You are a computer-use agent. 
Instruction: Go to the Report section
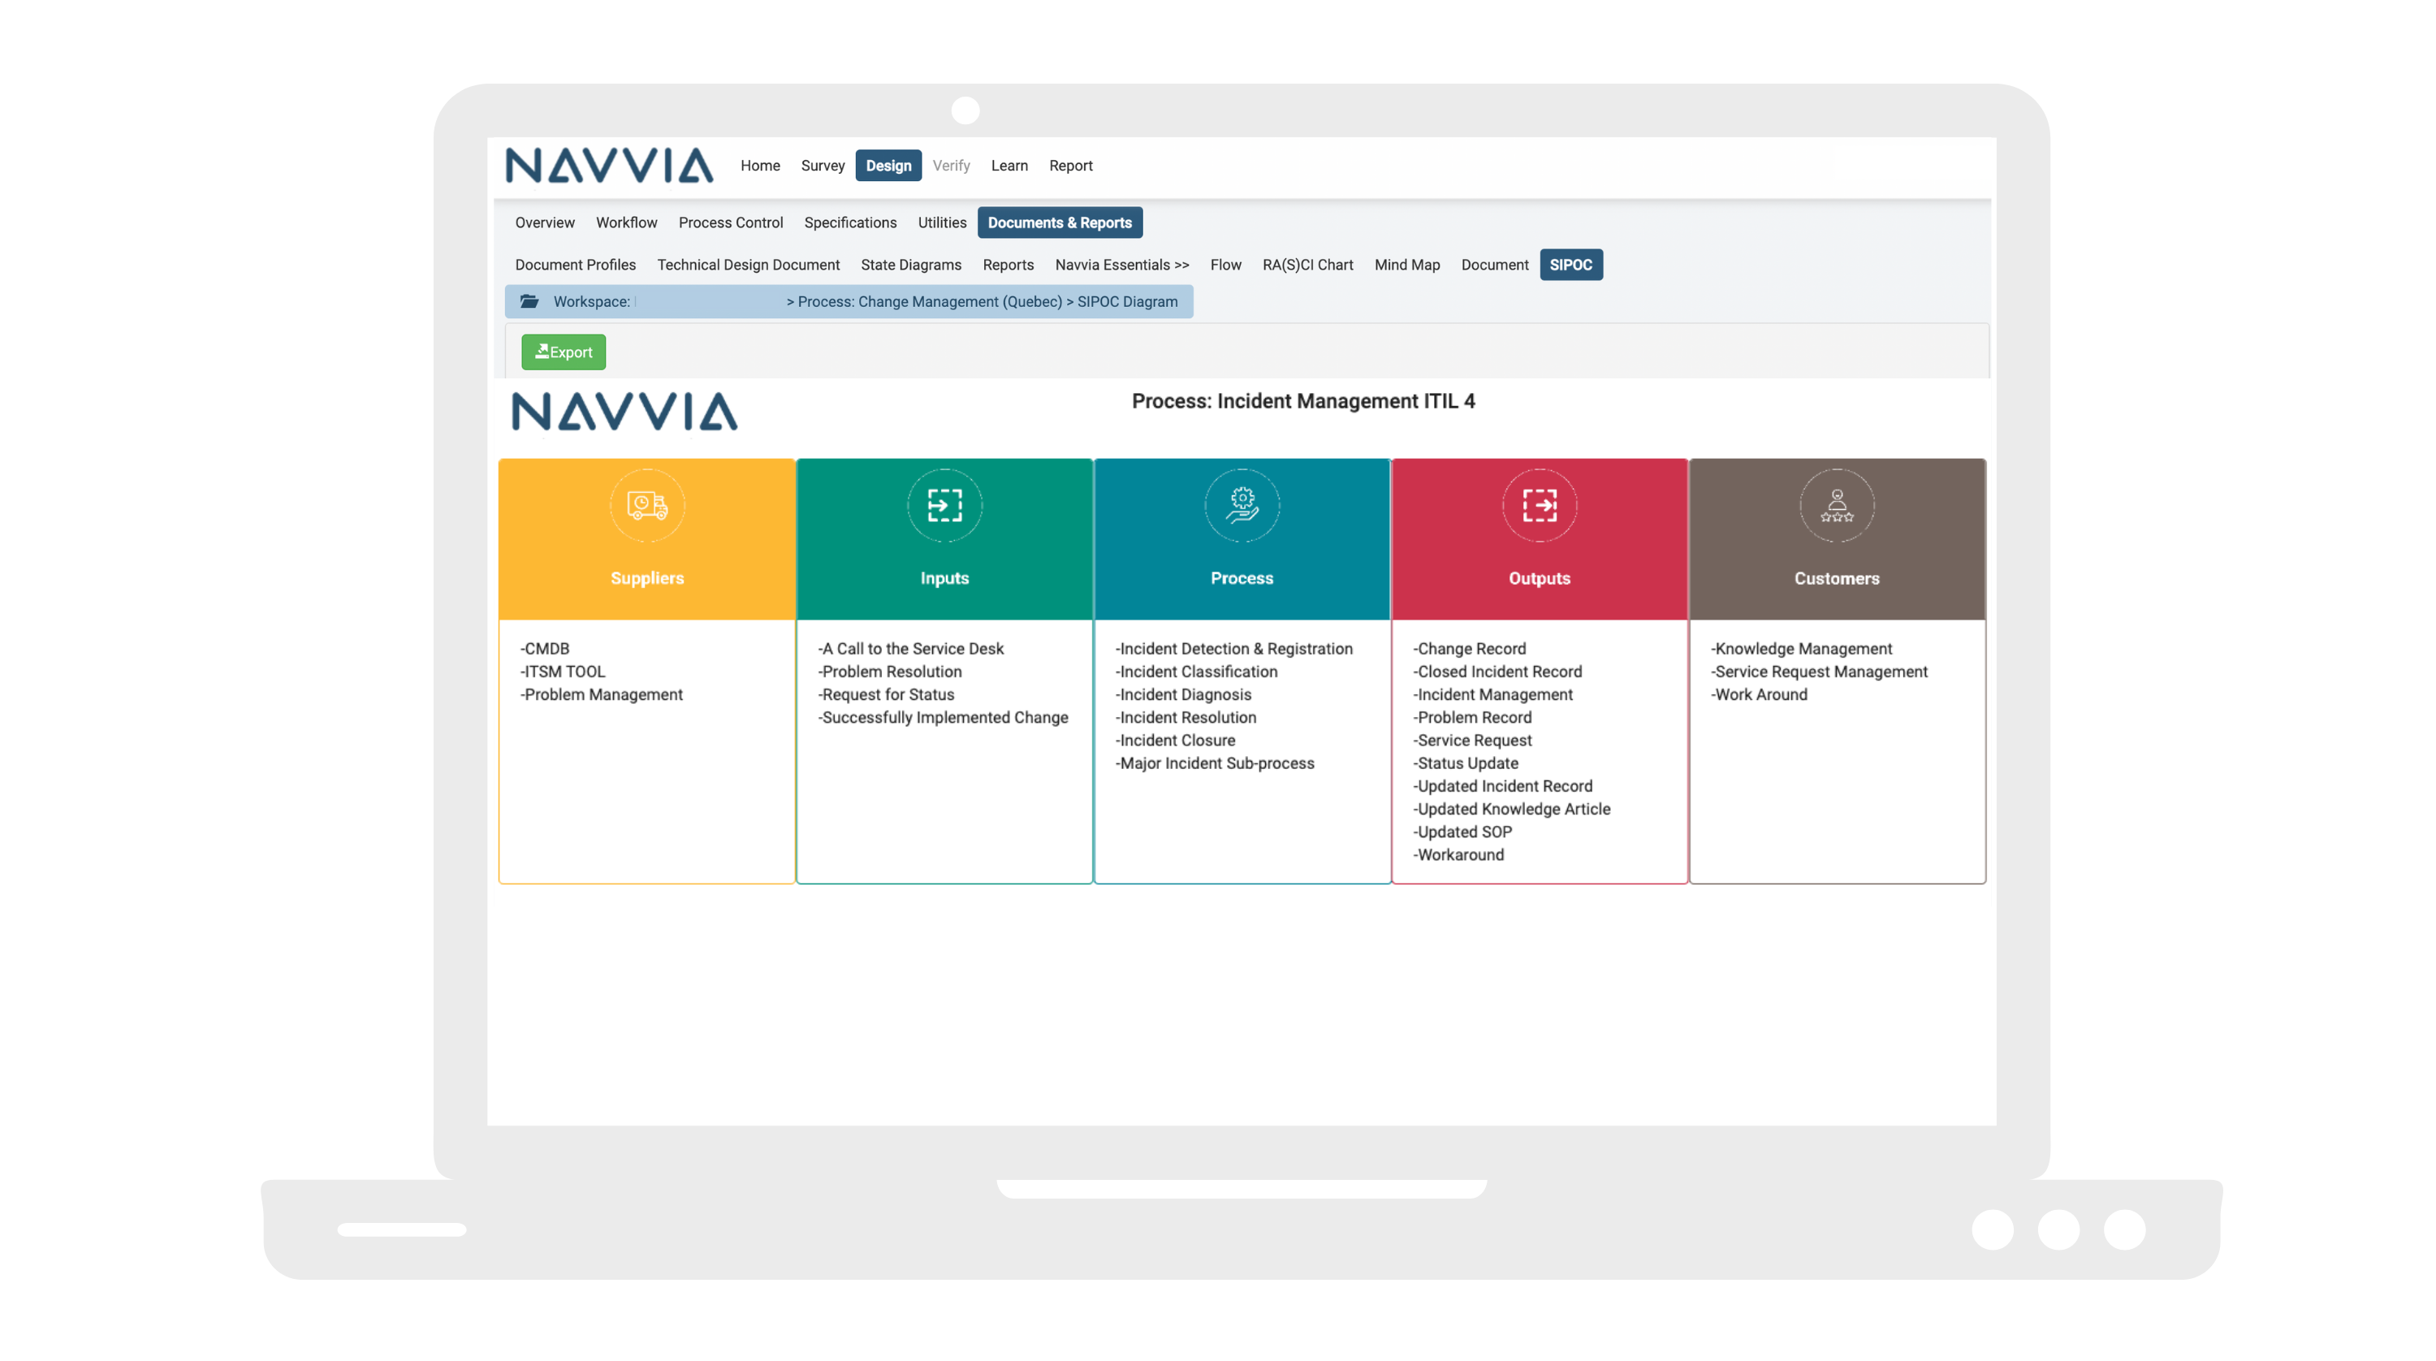pyautogui.click(x=1070, y=166)
